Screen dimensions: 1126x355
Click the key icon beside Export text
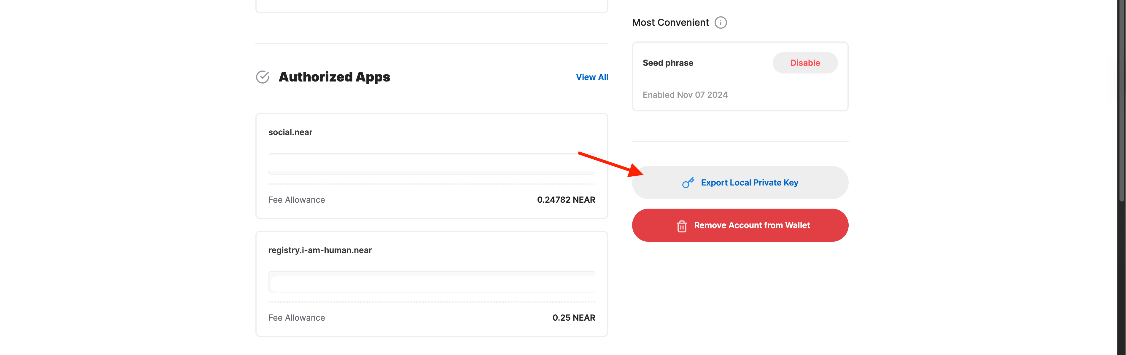(688, 183)
